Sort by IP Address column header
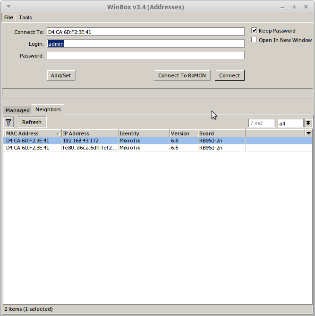Viewport: 315px width, 316px height. pyautogui.click(x=90, y=133)
